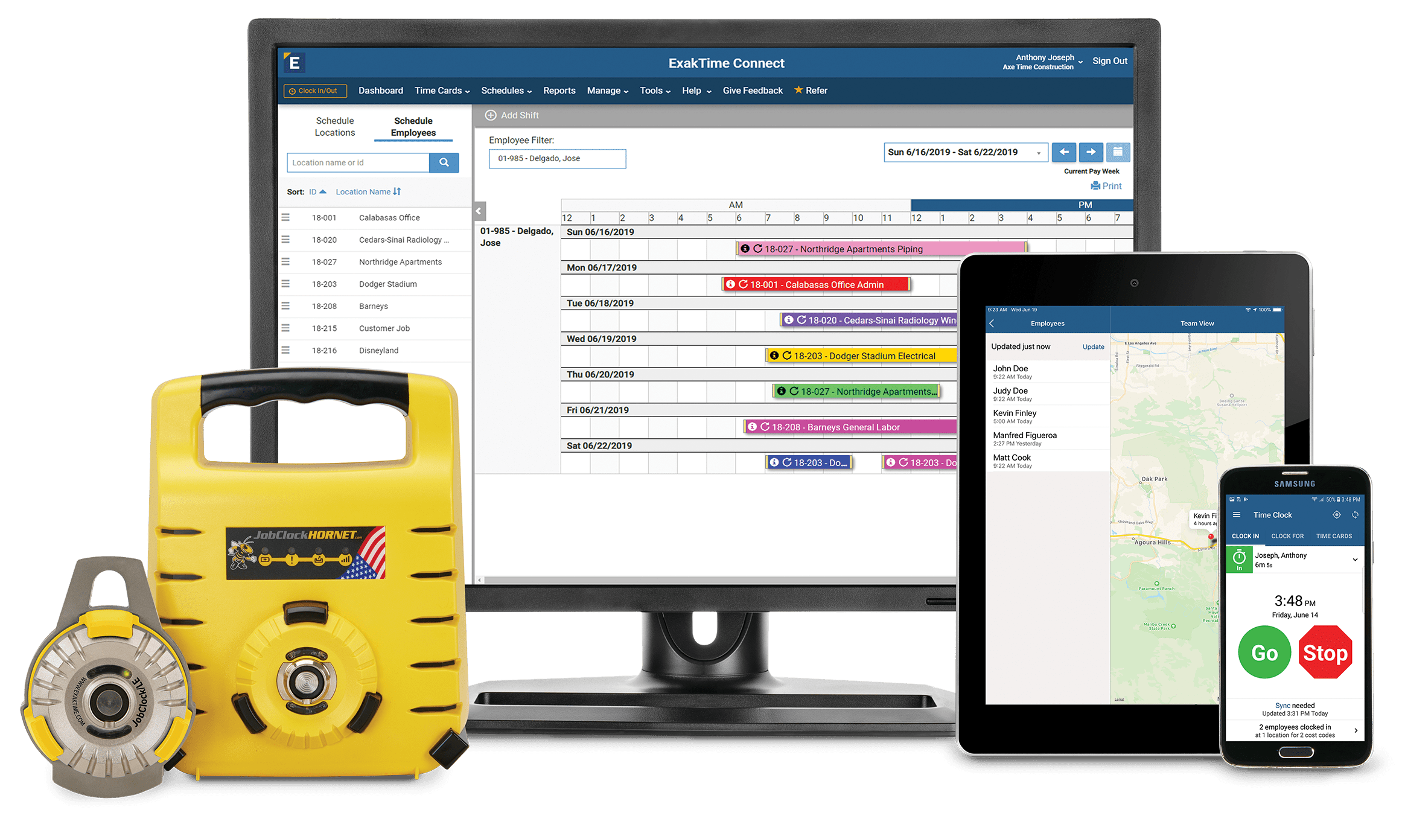Expand Joseph, Anthony chevron on phone
The width and height of the screenshot is (1402, 836).
[1355, 560]
